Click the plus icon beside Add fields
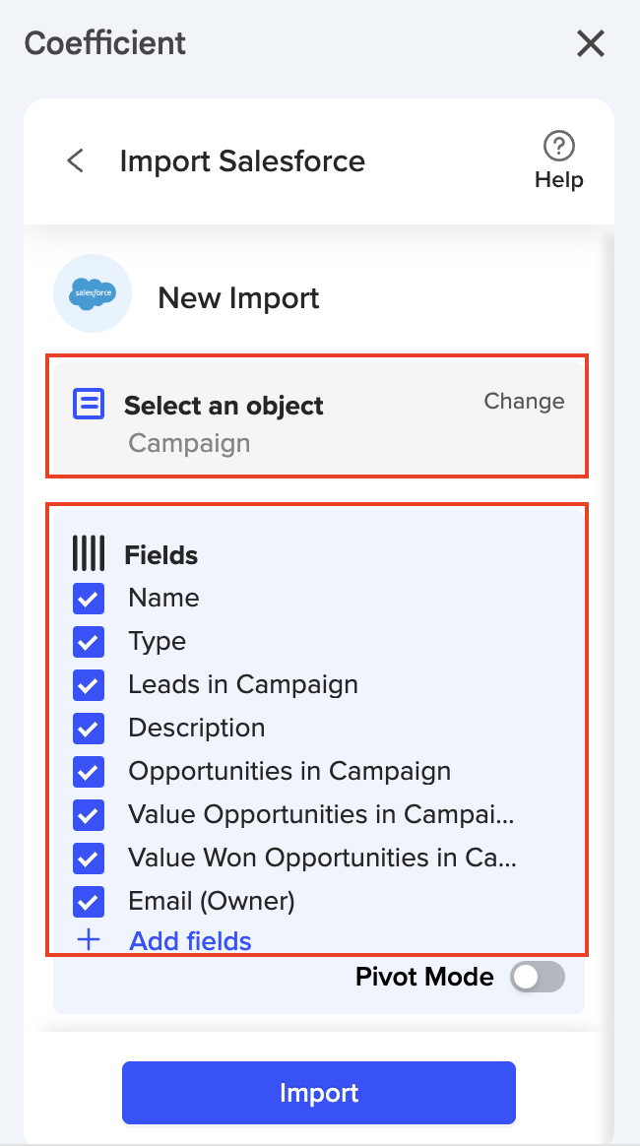The width and height of the screenshot is (640, 1146). 89,940
